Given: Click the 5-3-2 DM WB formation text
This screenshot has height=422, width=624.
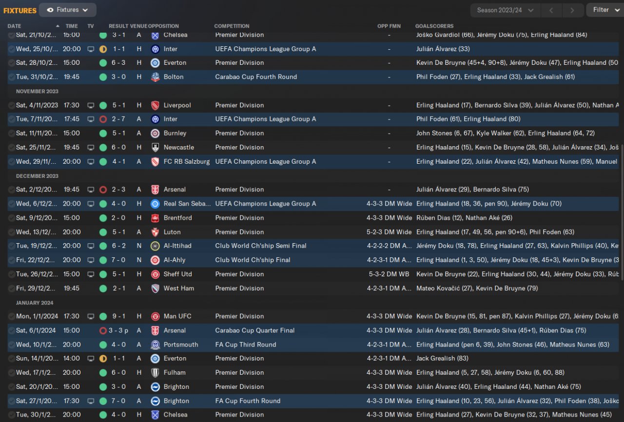Looking at the screenshot, I should tap(389, 274).
